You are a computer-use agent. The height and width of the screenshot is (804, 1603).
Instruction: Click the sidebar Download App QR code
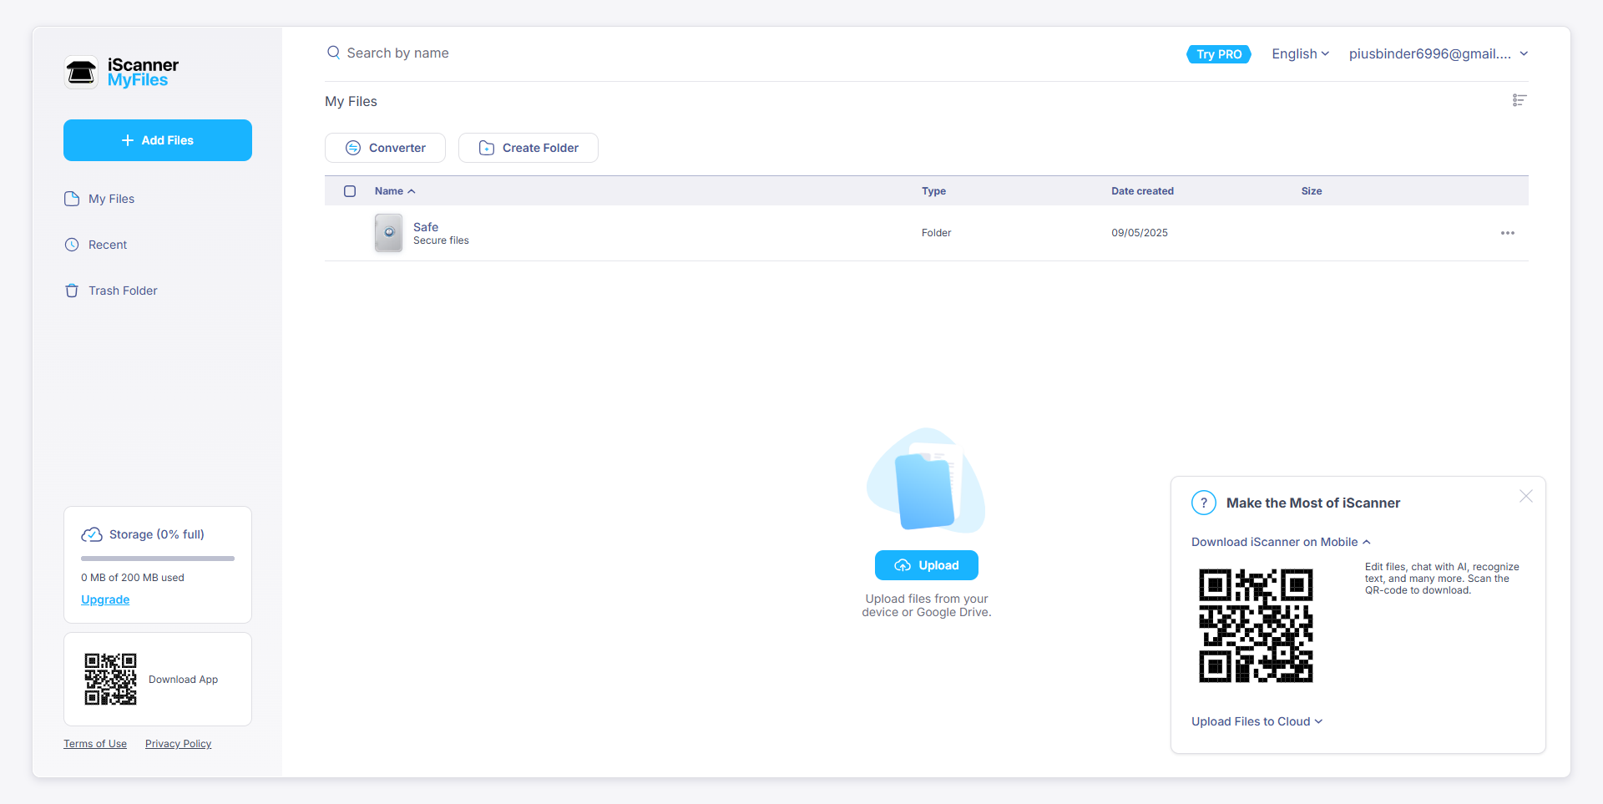point(110,679)
